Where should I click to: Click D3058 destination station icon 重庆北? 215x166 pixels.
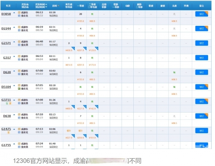(x=19, y=16)
